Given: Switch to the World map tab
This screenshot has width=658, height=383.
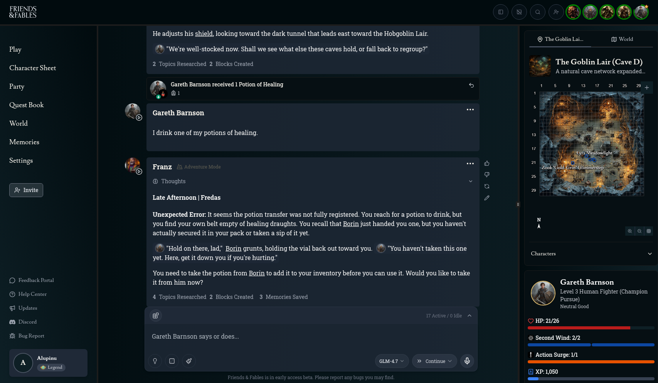Looking at the screenshot, I should click(x=622, y=39).
